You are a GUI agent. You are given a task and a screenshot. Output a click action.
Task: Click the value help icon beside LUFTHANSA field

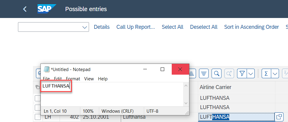click(x=279, y=117)
